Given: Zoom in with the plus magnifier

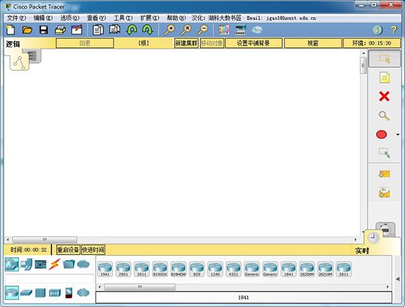Looking at the screenshot, I should click(169, 30).
